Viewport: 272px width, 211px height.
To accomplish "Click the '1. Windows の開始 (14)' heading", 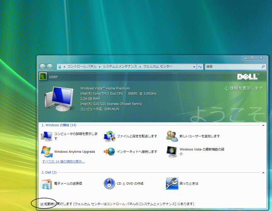I will click(59, 125).
